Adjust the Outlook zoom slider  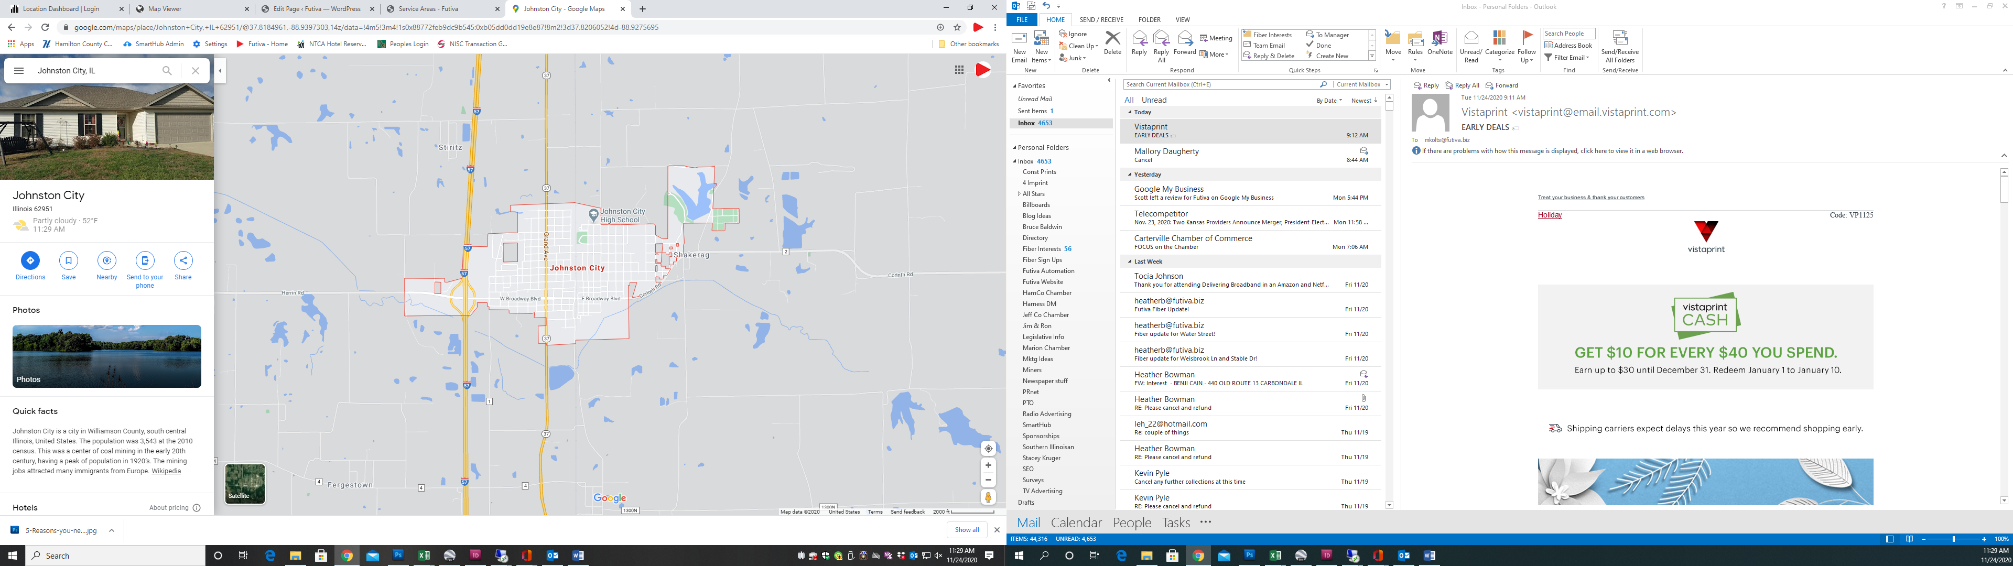[x=1954, y=539]
